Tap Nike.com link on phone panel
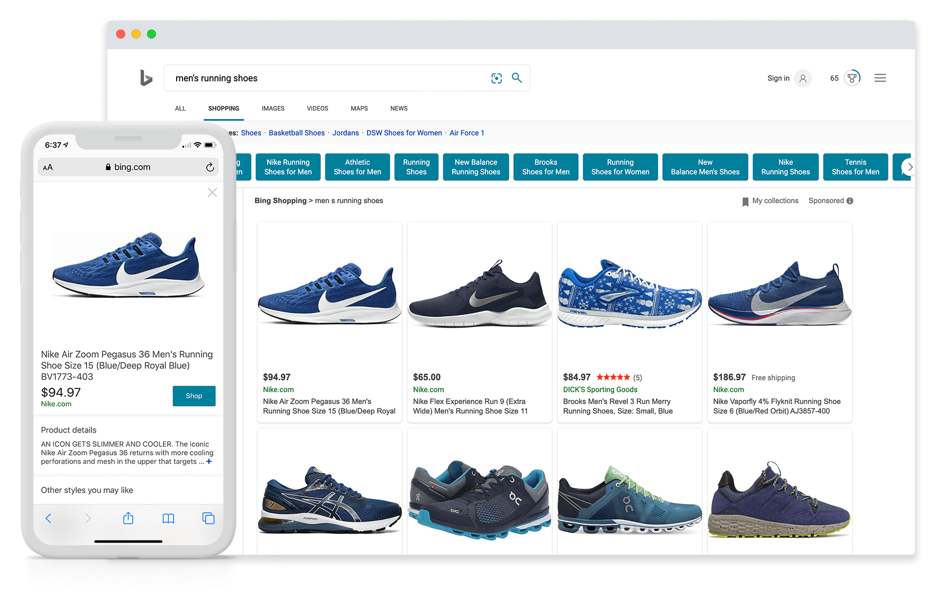Screen dimensions: 933x595 coord(56,404)
